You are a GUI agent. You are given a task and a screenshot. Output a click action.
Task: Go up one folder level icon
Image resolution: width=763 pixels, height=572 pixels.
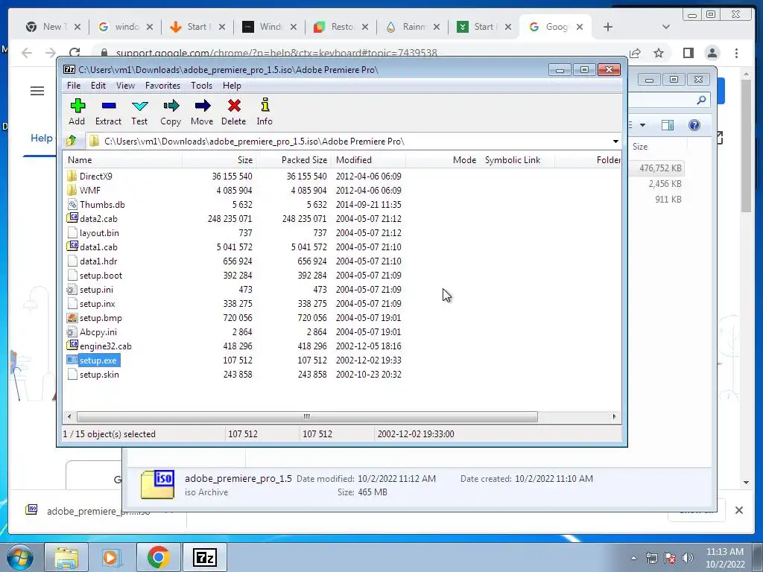[72, 141]
